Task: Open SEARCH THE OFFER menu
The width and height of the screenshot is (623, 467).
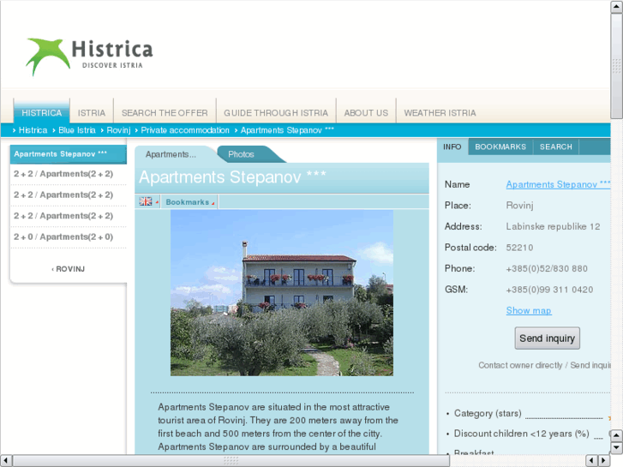Action: coord(165,113)
